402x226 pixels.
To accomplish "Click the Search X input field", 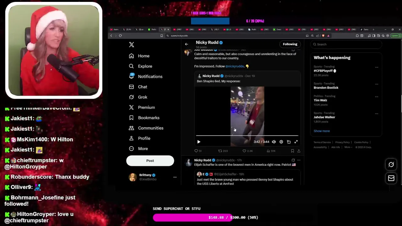I will (346, 44).
